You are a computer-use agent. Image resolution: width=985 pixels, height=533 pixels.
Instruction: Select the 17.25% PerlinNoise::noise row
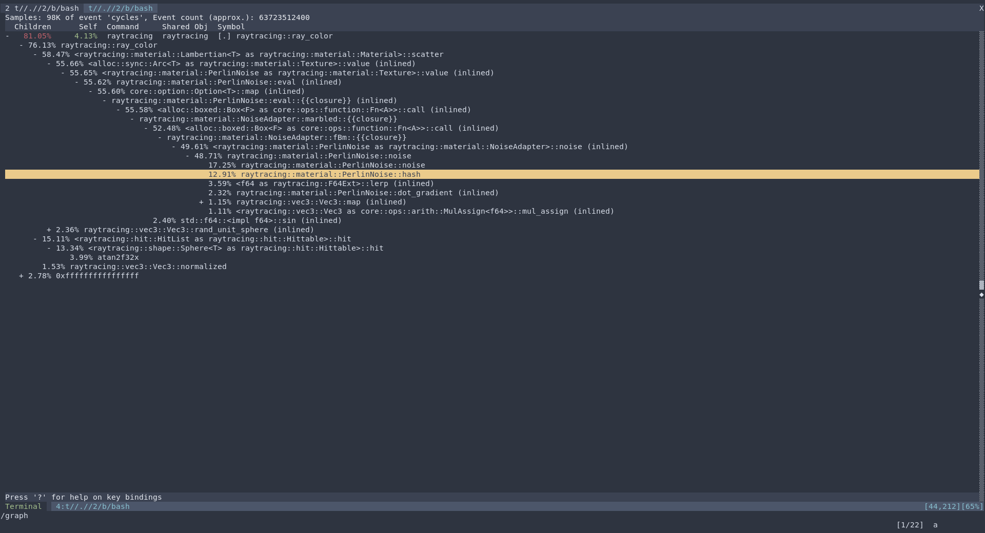click(317, 166)
